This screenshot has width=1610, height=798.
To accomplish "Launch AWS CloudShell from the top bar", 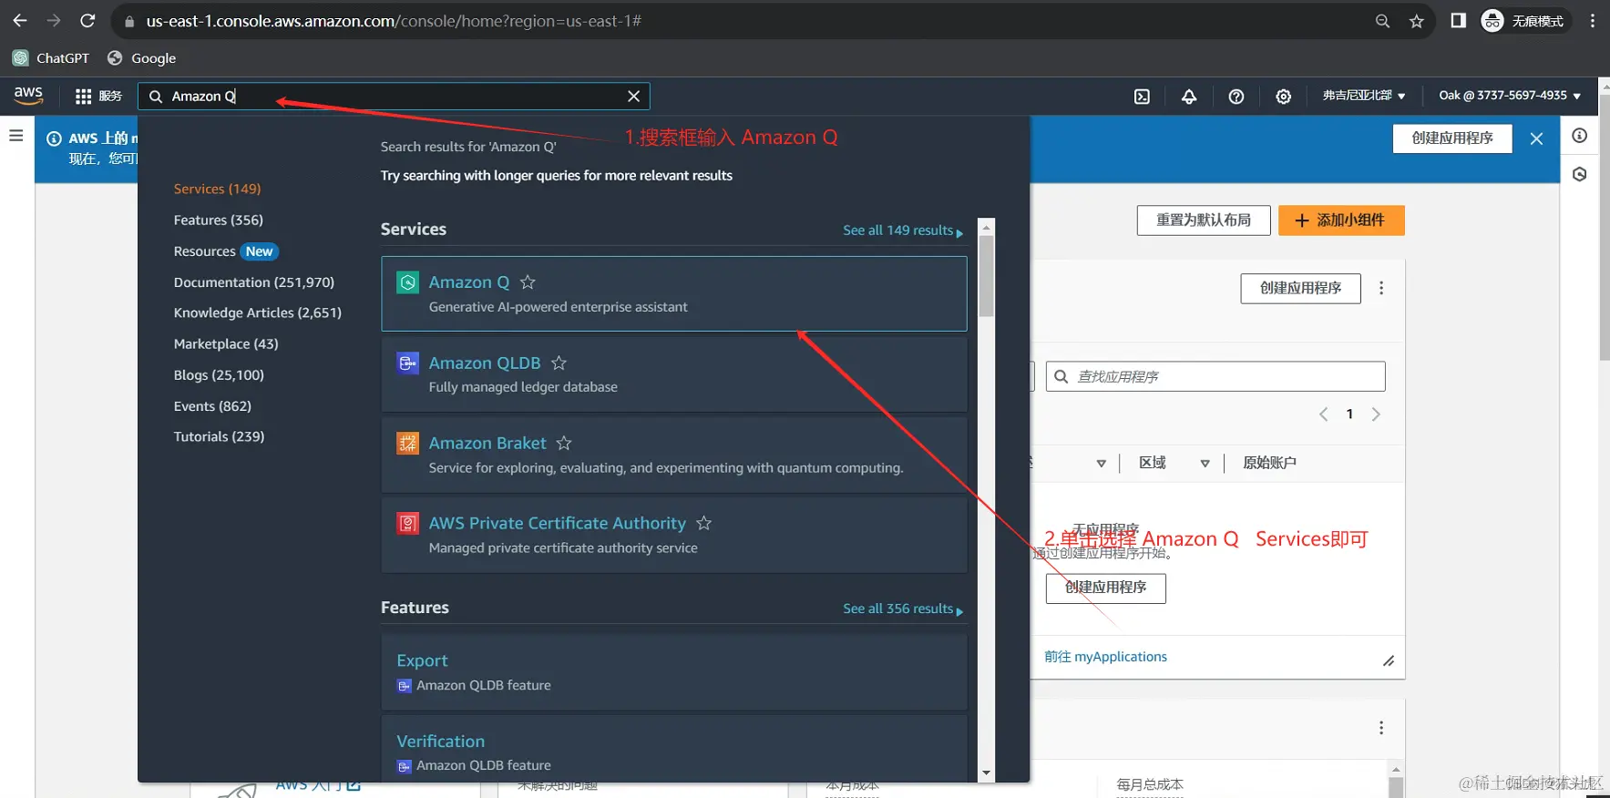I will pyautogui.click(x=1142, y=96).
